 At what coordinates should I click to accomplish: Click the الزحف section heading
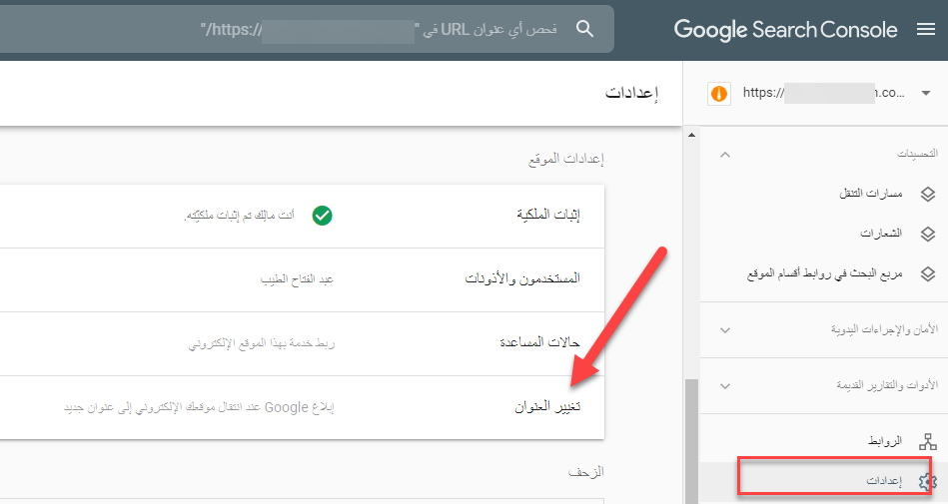[585, 472]
